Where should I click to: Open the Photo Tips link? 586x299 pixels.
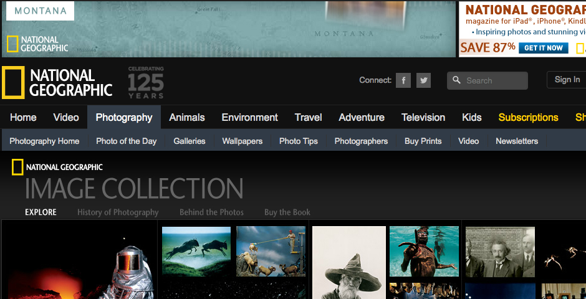click(x=299, y=141)
